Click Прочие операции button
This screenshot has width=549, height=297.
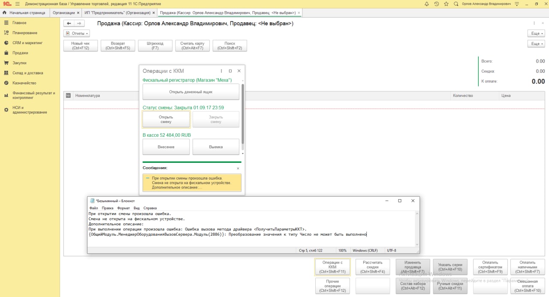tap(332, 286)
